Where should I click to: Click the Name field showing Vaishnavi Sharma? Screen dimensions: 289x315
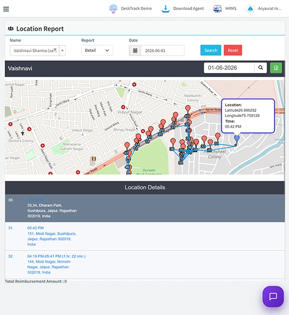[34, 50]
